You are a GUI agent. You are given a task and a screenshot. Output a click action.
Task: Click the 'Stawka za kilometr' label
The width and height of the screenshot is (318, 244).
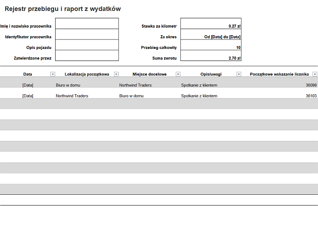tap(159, 26)
